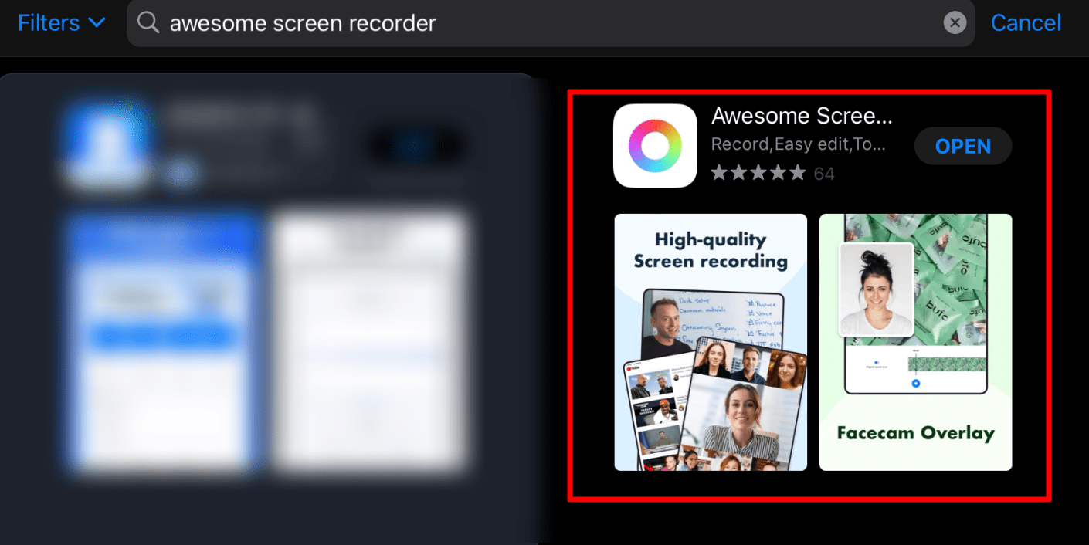Tap the OPEN button to launch the app

click(x=962, y=145)
